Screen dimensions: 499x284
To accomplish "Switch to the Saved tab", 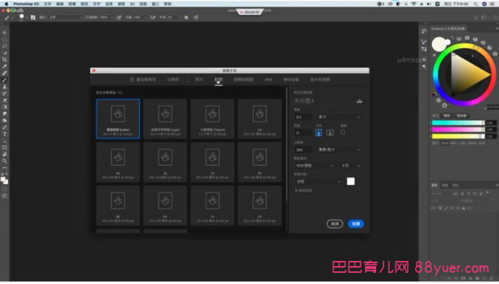I will point(173,80).
